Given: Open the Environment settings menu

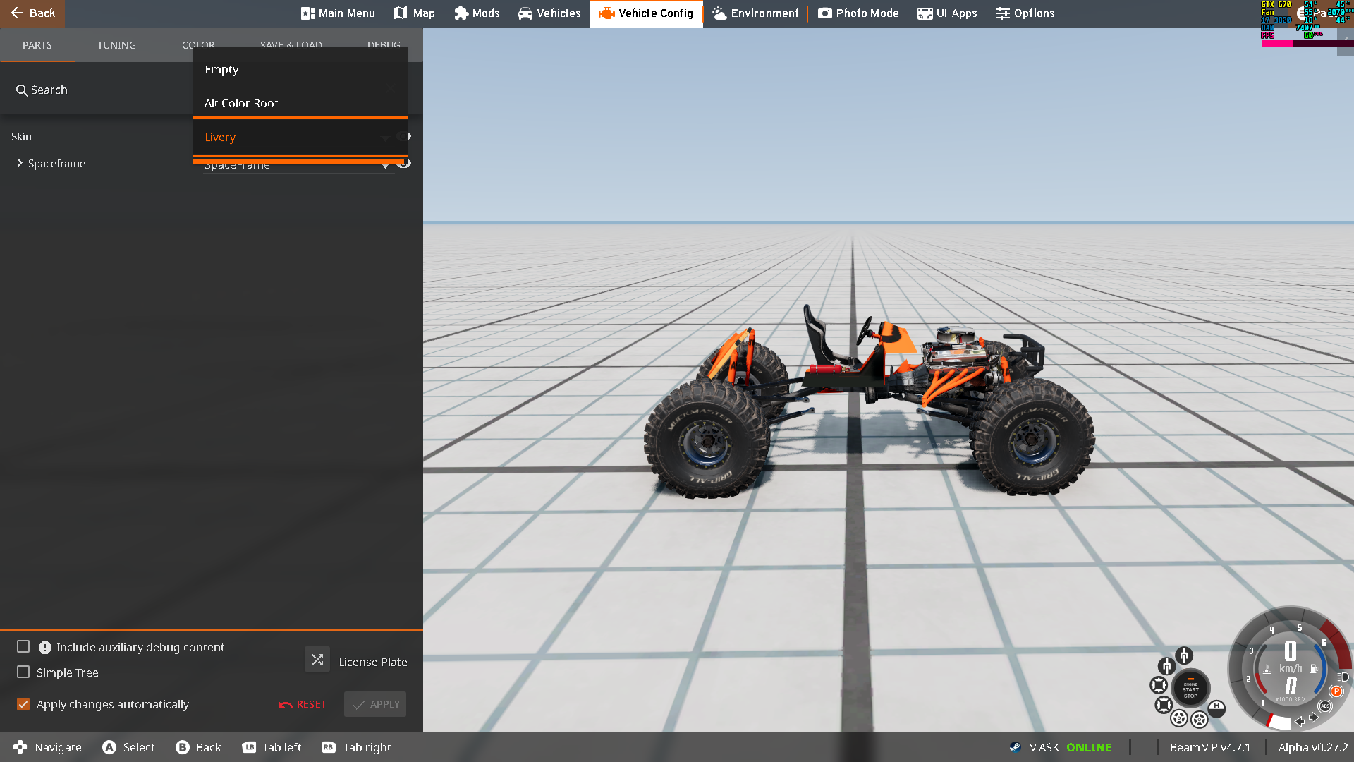Looking at the screenshot, I should [755, 13].
